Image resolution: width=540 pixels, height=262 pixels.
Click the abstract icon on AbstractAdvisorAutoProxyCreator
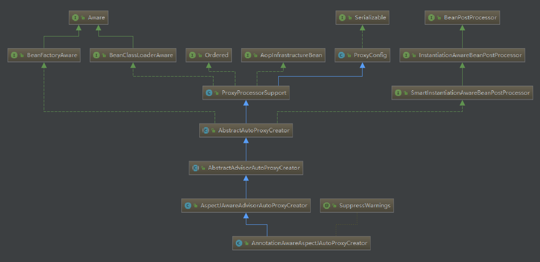coord(195,168)
